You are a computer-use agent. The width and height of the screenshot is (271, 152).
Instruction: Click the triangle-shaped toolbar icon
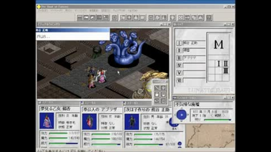[200, 17]
